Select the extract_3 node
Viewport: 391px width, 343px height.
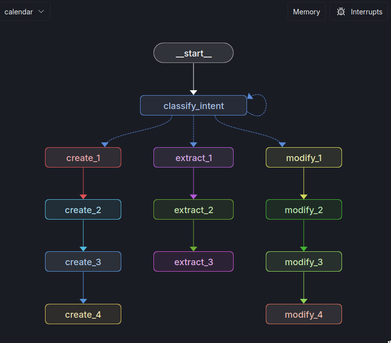pyautogui.click(x=194, y=262)
